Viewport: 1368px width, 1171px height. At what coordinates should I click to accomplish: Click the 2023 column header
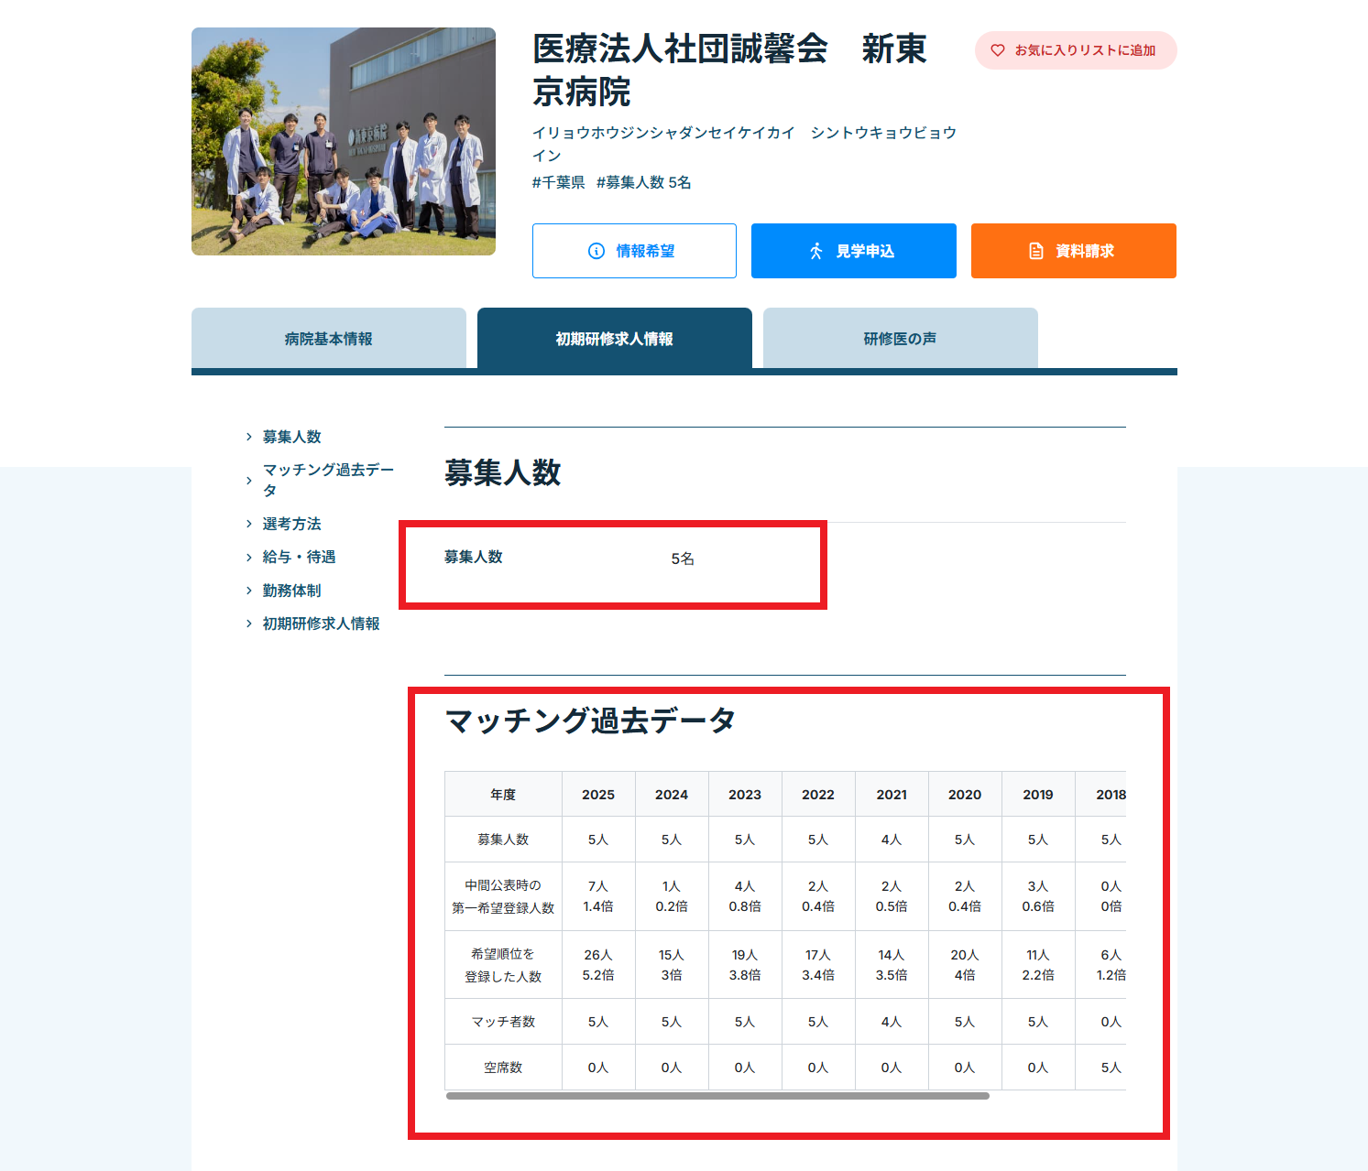(x=745, y=794)
